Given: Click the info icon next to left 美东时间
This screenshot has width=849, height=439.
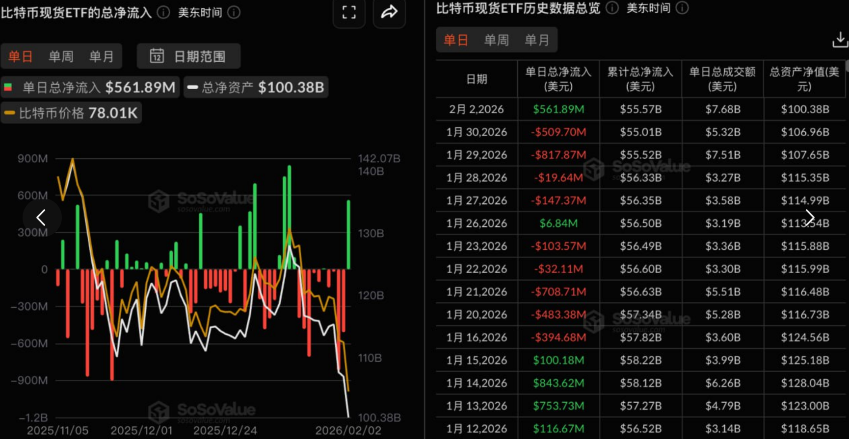Looking at the screenshot, I should click(234, 12).
